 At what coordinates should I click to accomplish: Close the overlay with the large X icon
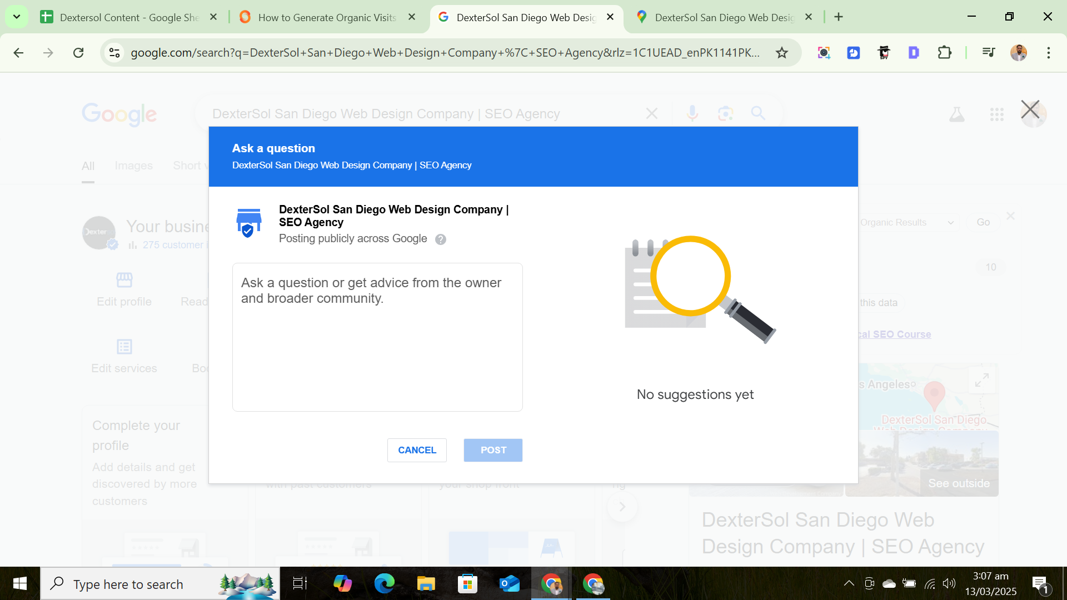pyautogui.click(x=1030, y=109)
